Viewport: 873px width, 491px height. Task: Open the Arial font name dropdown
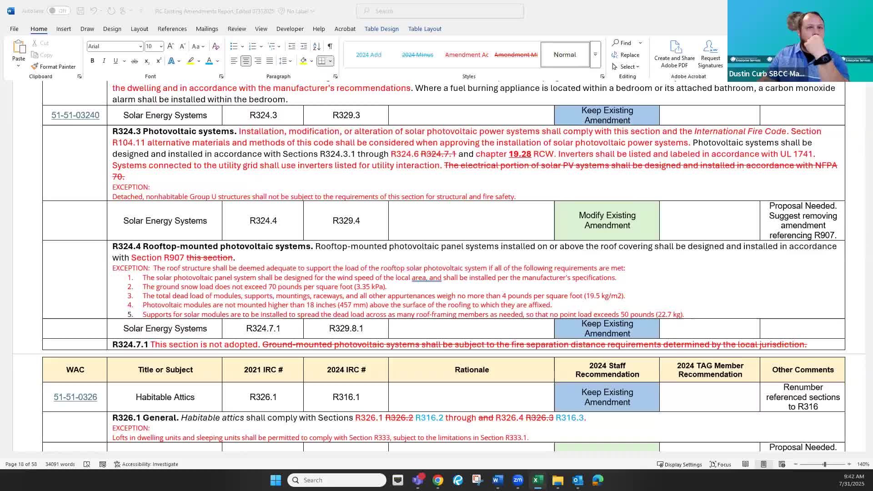coord(140,46)
